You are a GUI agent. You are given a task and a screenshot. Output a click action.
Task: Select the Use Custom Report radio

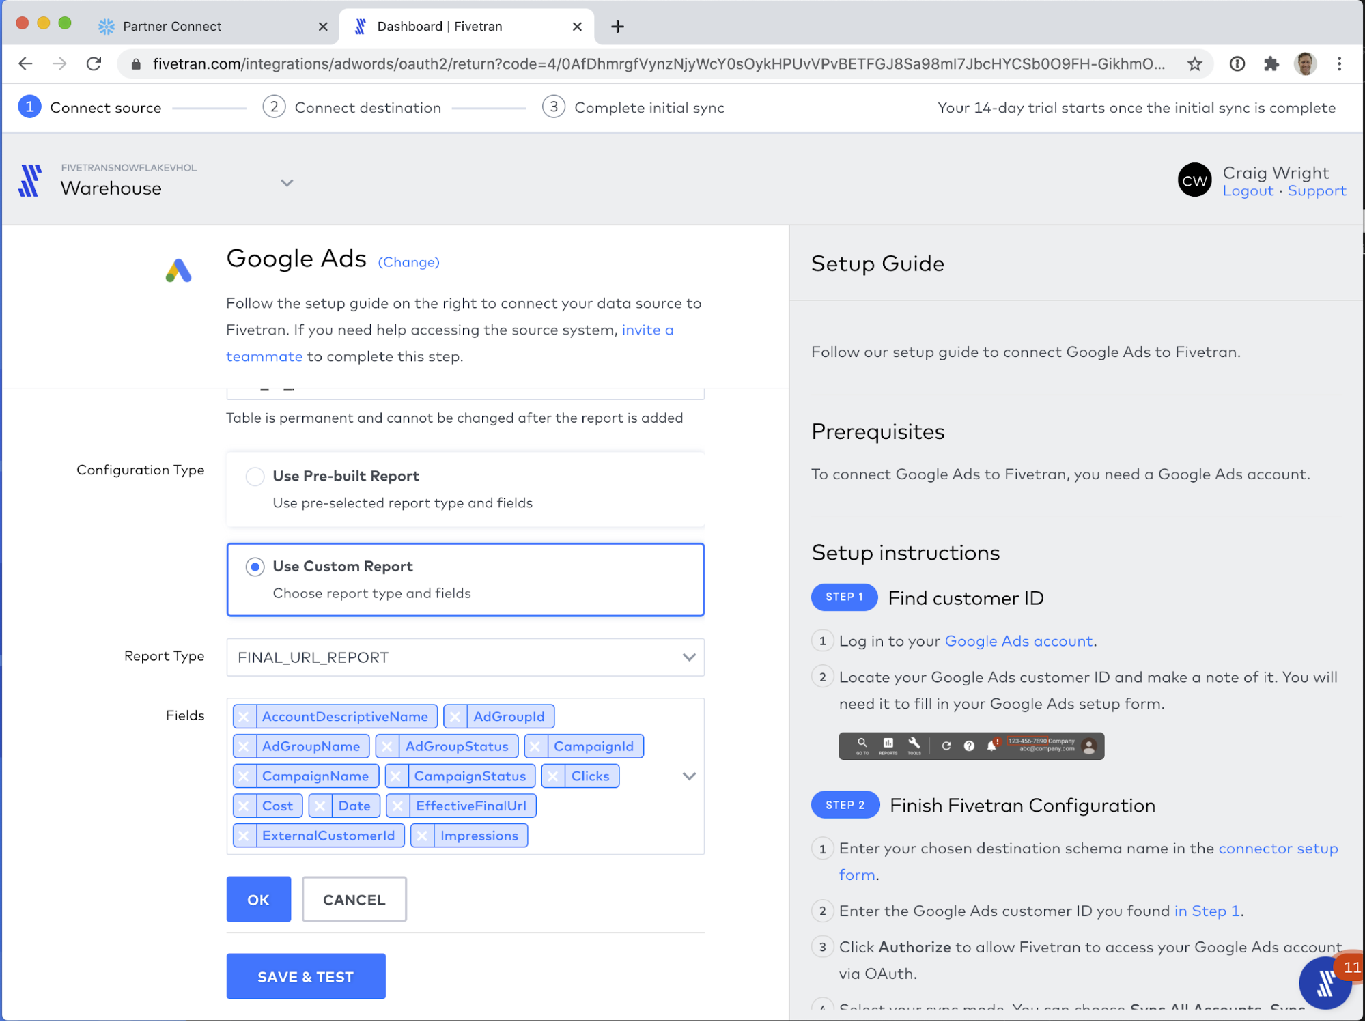click(255, 567)
